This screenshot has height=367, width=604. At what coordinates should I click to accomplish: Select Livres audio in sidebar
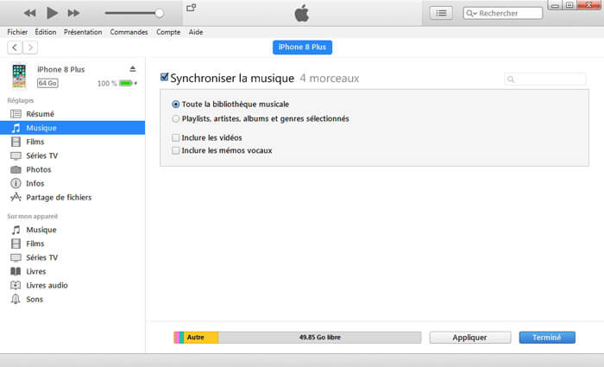coord(72,285)
